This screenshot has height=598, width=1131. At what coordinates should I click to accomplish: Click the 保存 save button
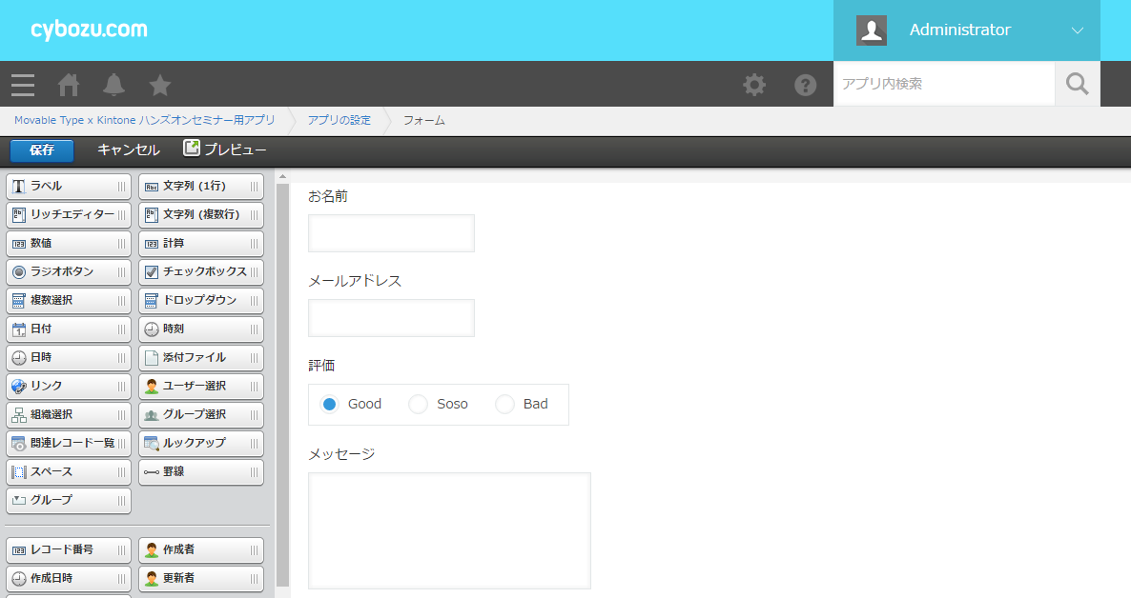coord(42,150)
